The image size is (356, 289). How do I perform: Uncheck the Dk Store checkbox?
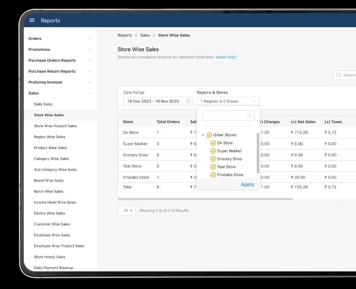(x=213, y=143)
